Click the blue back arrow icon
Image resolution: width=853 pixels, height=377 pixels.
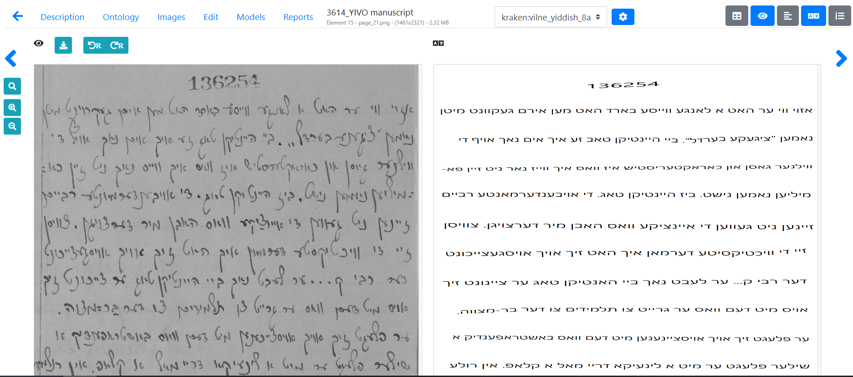point(17,16)
